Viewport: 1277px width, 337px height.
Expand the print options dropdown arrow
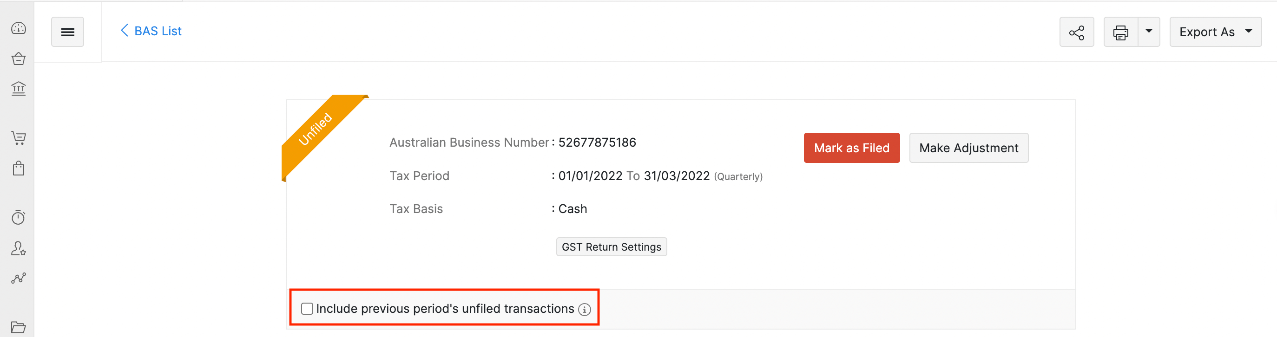(1149, 32)
